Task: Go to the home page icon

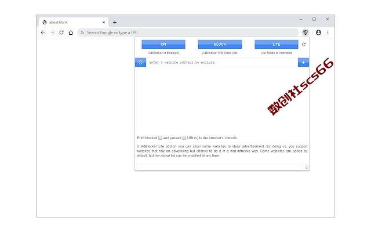Action: click(x=71, y=32)
